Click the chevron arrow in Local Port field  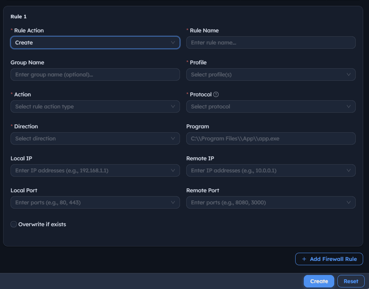coord(173,202)
